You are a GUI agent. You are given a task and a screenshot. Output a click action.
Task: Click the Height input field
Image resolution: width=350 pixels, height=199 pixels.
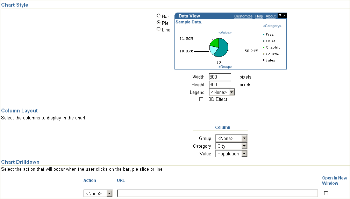(x=220, y=84)
